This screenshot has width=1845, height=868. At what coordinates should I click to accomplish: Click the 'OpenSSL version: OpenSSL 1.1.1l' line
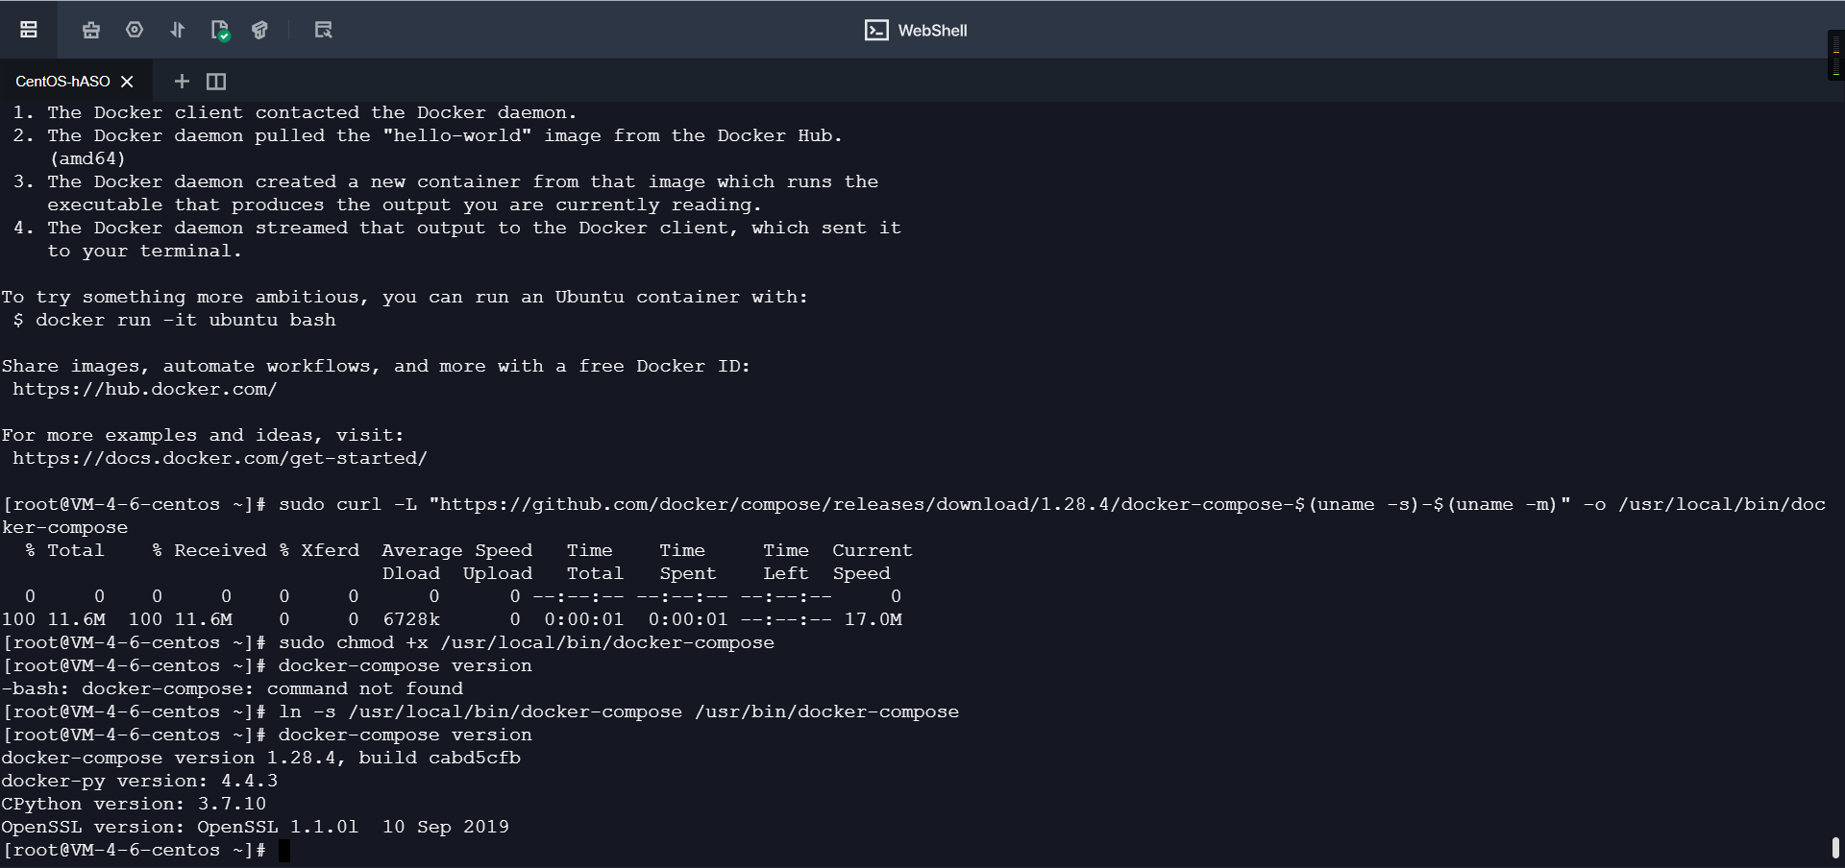click(256, 827)
